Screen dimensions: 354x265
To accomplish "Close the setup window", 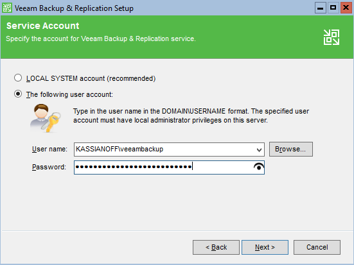I will click(x=346, y=8).
